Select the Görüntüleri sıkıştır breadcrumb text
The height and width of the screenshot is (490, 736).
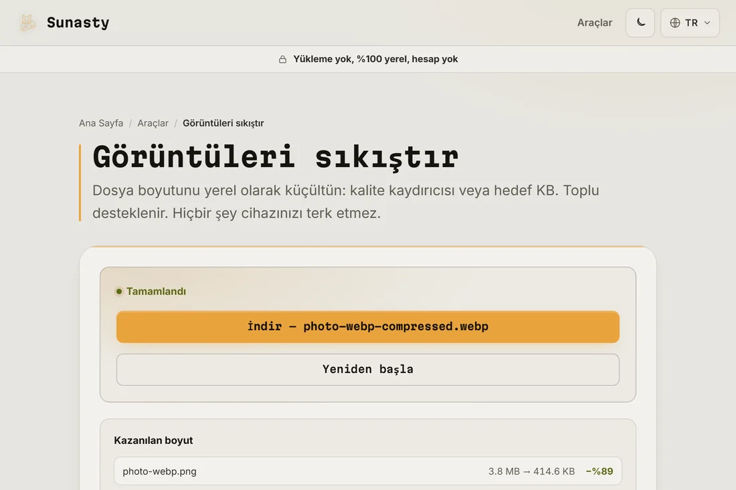[x=223, y=123]
